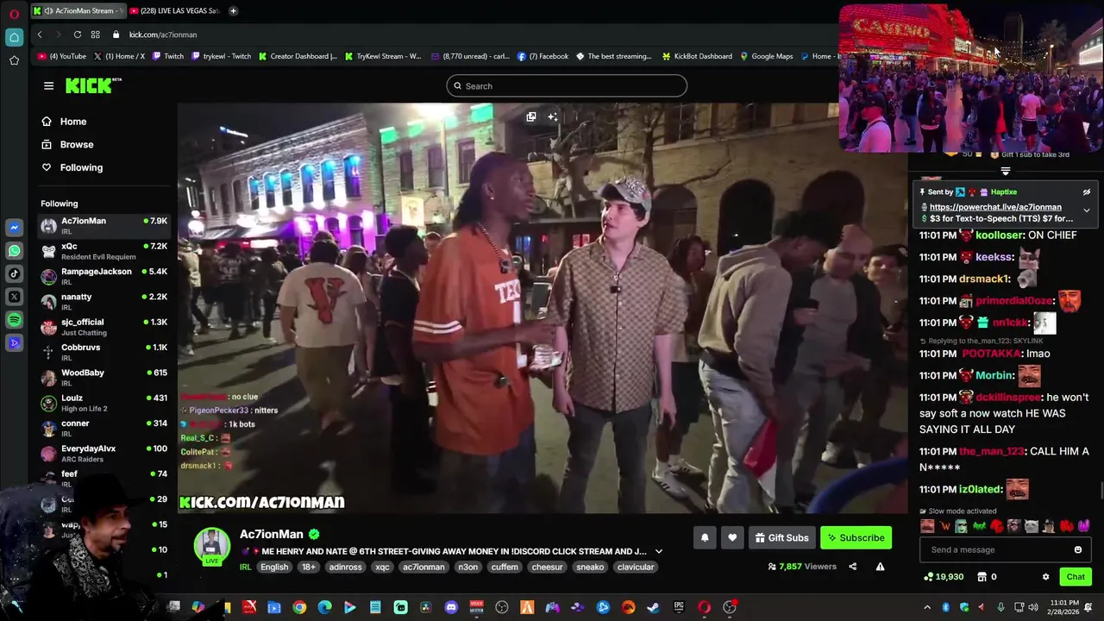Viewport: 1104px width, 621px height.
Task: Click the green Chat send button
Action: click(1076, 577)
